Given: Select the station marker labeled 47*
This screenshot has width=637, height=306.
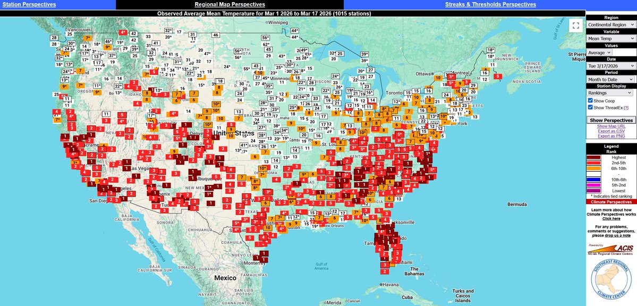Looking at the screenshot, I should [x=207, y=54].
